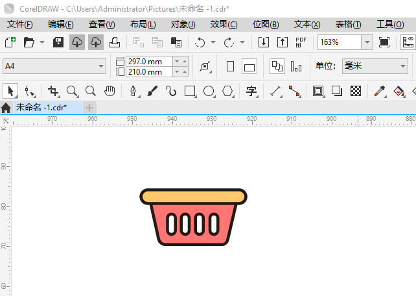
Task: Select the first Zoom magnifier tool
Action: pos(72,91)
